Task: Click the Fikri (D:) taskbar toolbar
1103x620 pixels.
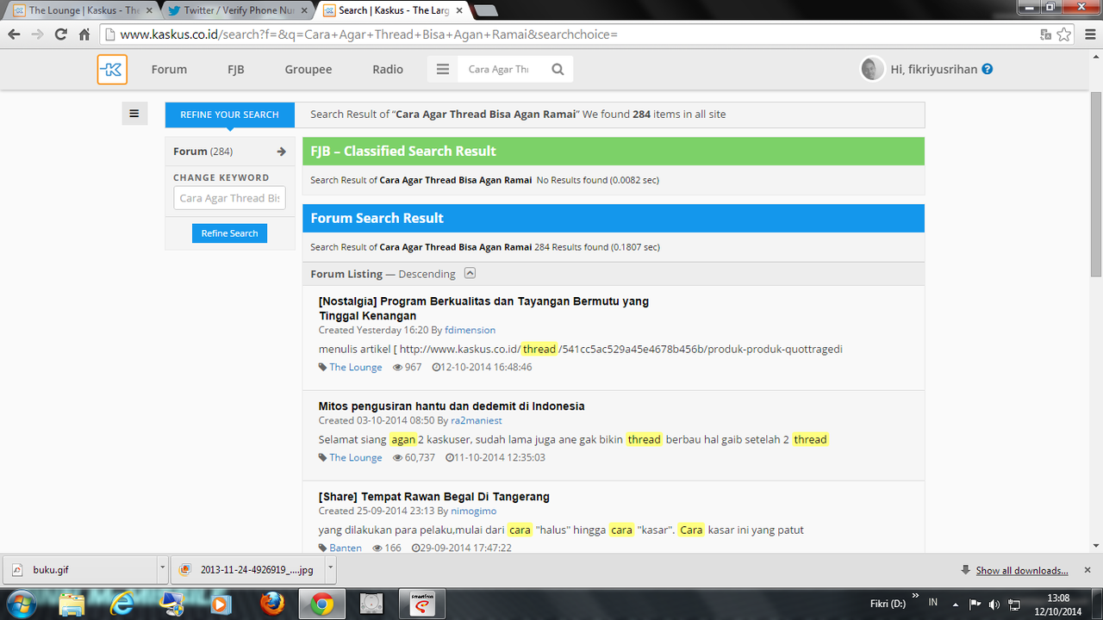Action: [888, 604]
